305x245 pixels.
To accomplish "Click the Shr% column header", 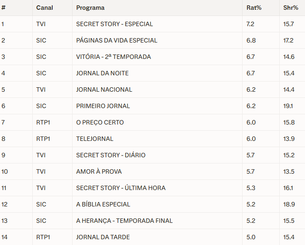I will [x=290, y=8].
